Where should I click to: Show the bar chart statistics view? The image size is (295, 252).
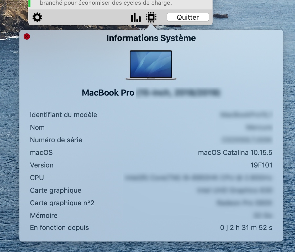tap(136, 17)
